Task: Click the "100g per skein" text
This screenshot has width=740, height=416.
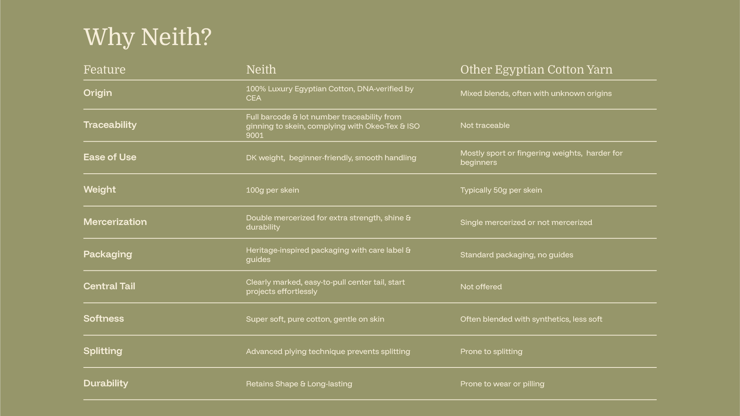Action: tap(272, 190)
